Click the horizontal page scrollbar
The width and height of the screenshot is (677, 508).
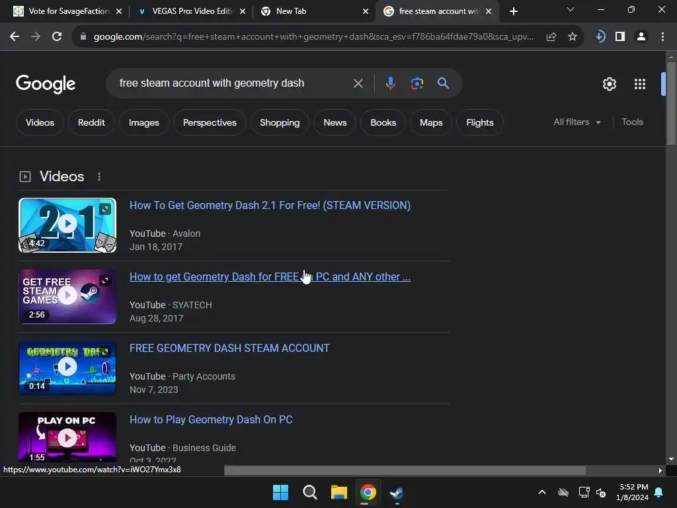[405, 470]
